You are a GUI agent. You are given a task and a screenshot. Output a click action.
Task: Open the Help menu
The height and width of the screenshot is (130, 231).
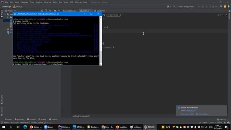(85, 2)
